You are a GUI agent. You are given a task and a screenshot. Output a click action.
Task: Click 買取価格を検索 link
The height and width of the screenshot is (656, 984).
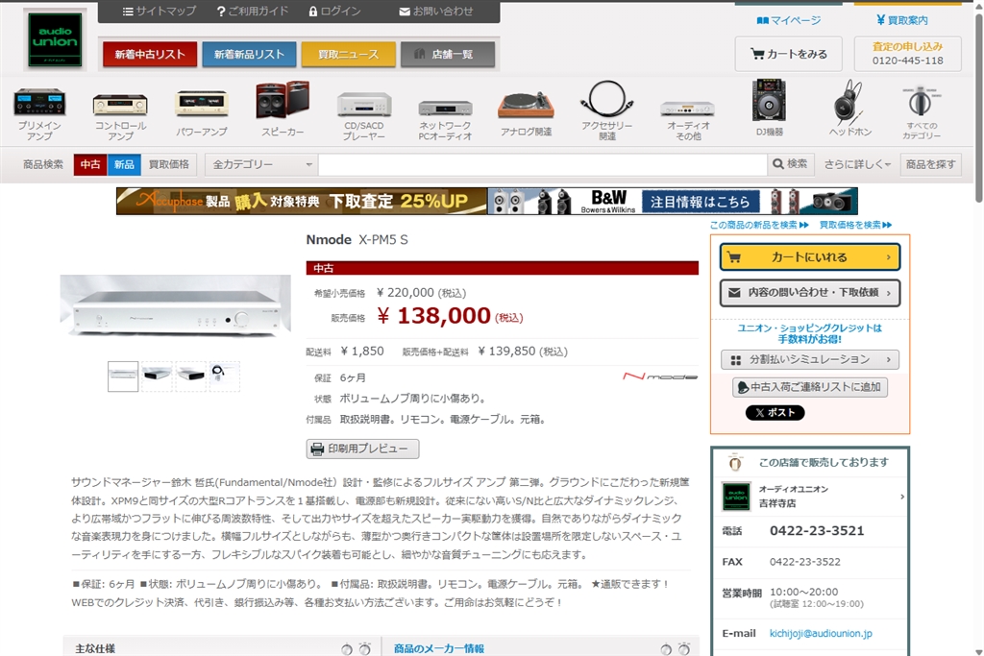click(855, 225)
